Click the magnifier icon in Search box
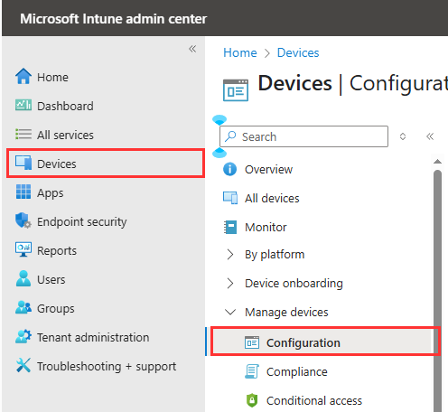Screen dimensions: 448x412 click(230, 136)
